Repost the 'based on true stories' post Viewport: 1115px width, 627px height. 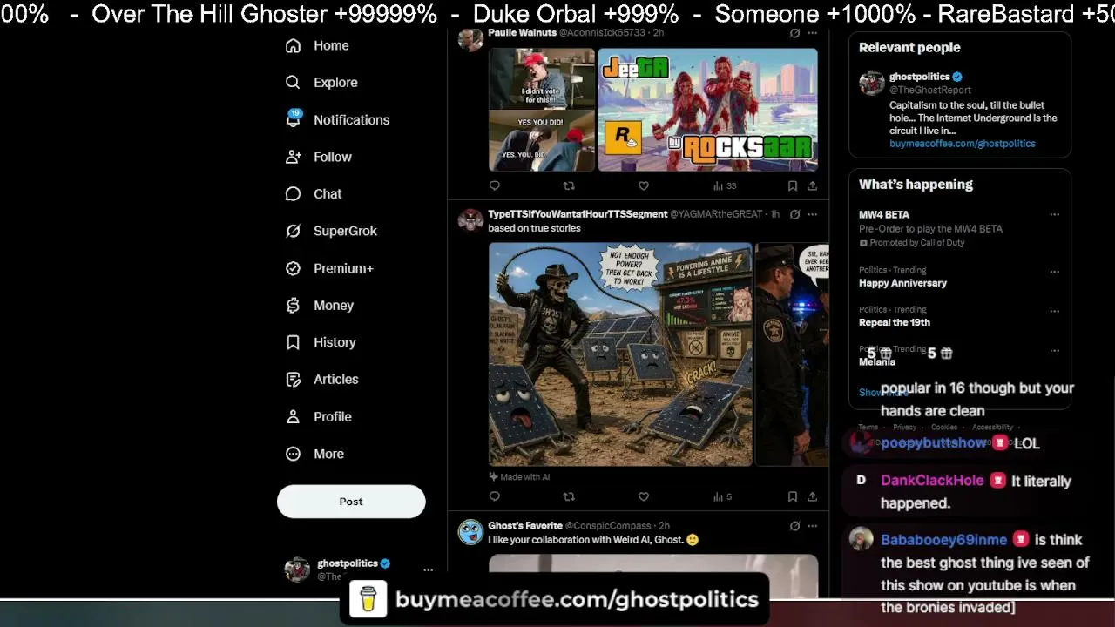pyautogui.click(x=569, y=496)
